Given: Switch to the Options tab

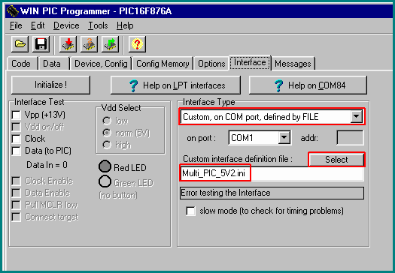Looking at the screenshot, I should [211, 64].
